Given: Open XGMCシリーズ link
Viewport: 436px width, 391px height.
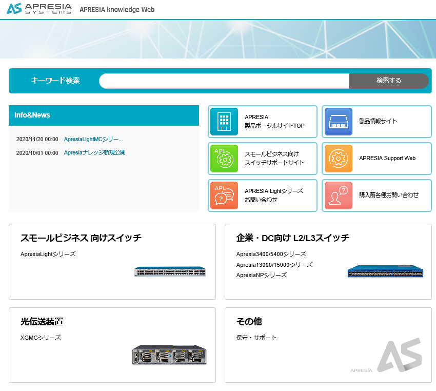Looking at the screenshot, I should [x=41, y=338].
